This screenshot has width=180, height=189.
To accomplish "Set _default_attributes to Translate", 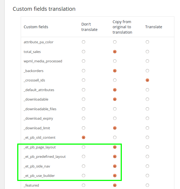I will (x=147, y=90).
